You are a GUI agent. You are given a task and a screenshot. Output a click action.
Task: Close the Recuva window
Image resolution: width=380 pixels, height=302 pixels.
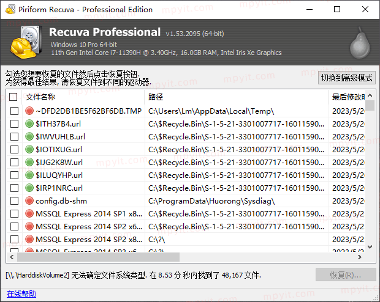tap(365, 9)
